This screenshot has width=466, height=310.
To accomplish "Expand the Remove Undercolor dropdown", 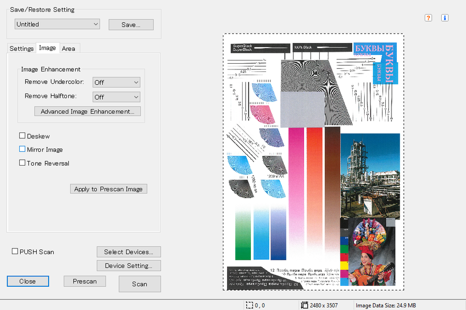I will click(x=116, y=82).
